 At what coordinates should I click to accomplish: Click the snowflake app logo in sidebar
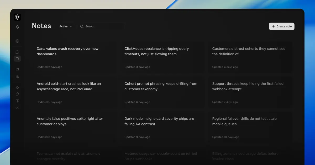[17, 17]
